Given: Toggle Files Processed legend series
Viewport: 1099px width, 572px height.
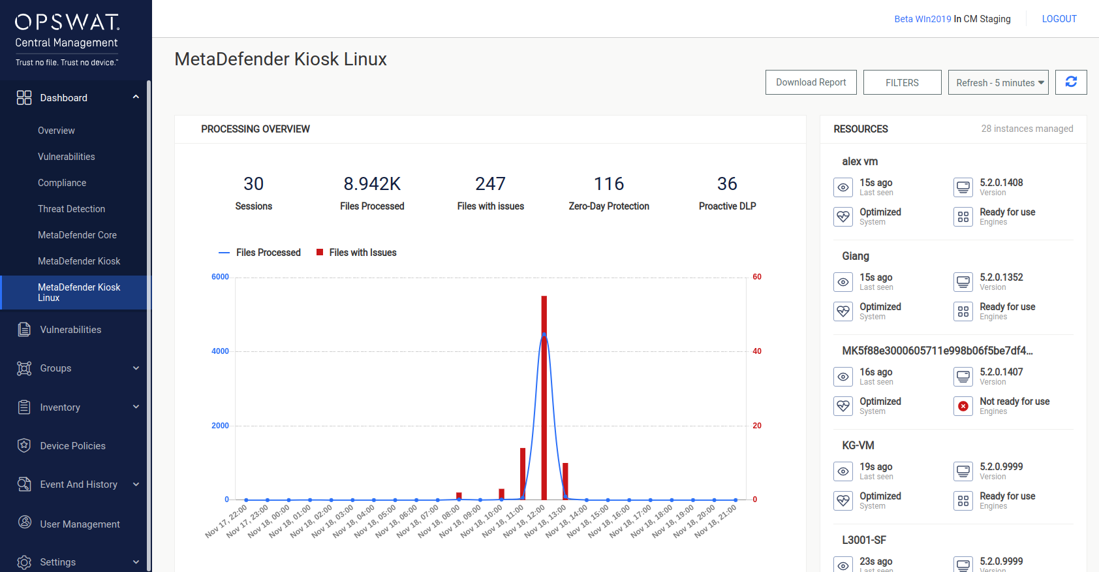Looking at the screenshot, I should pyautogui.click(x=260, y=253).
